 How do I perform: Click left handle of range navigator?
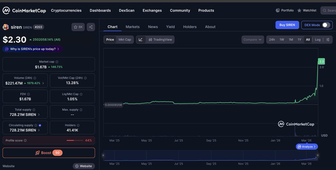pyautogui.click(x=103, y=155)
